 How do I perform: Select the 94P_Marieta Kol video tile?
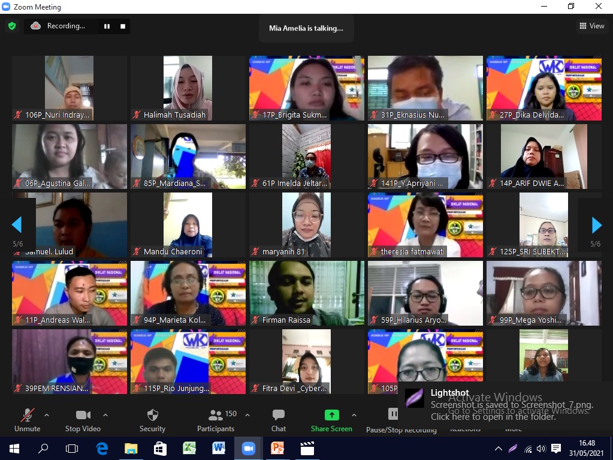188,293
